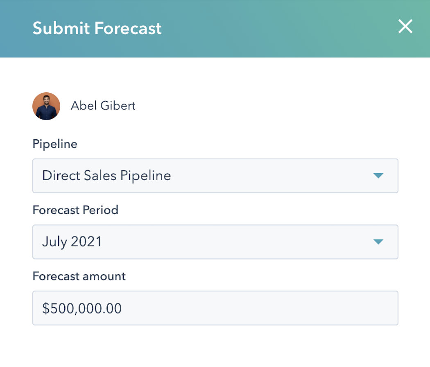The image size is (430, 367).
Task: Click the "Forecast amount" field label
Action: [x=79, y=276]
